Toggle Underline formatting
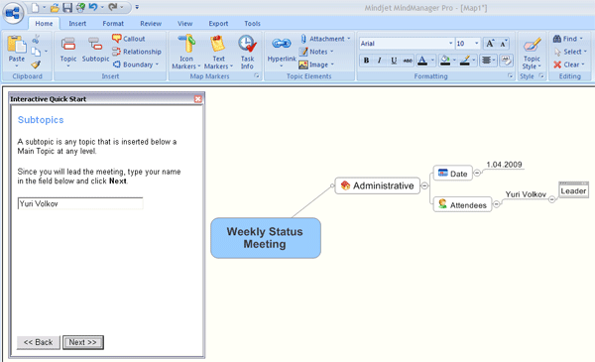Screen dimensions: 595x362 click(x=394, y=60)
